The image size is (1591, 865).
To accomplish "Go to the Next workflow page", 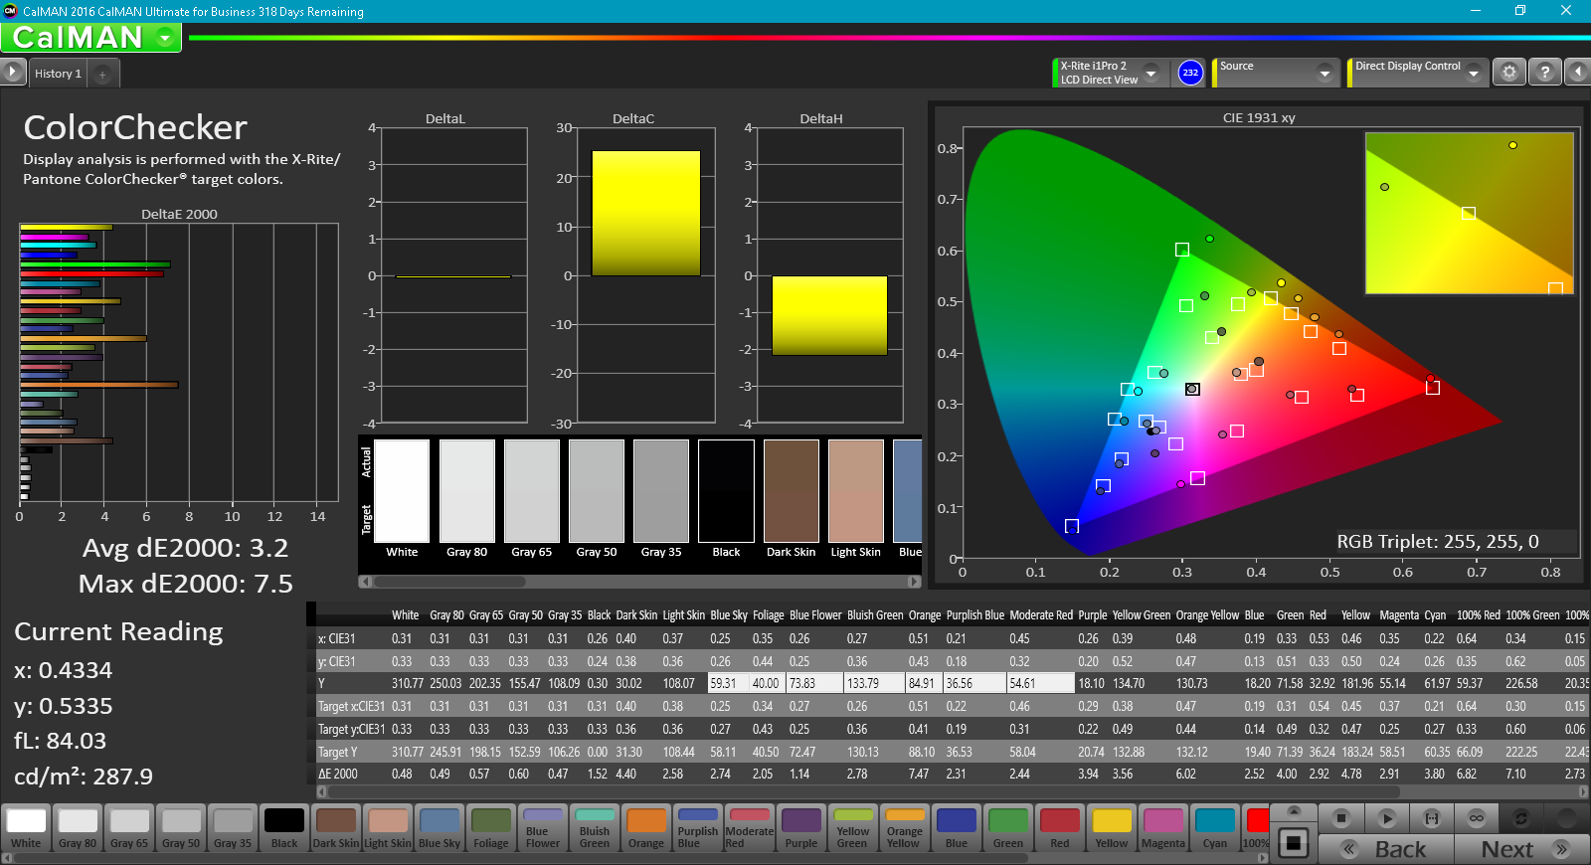I will [1521, 849].
